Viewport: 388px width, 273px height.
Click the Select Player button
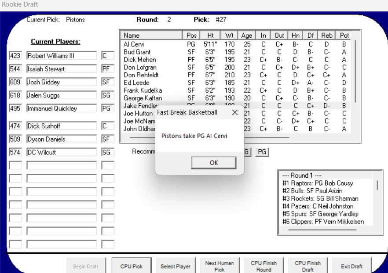[176, 266]
